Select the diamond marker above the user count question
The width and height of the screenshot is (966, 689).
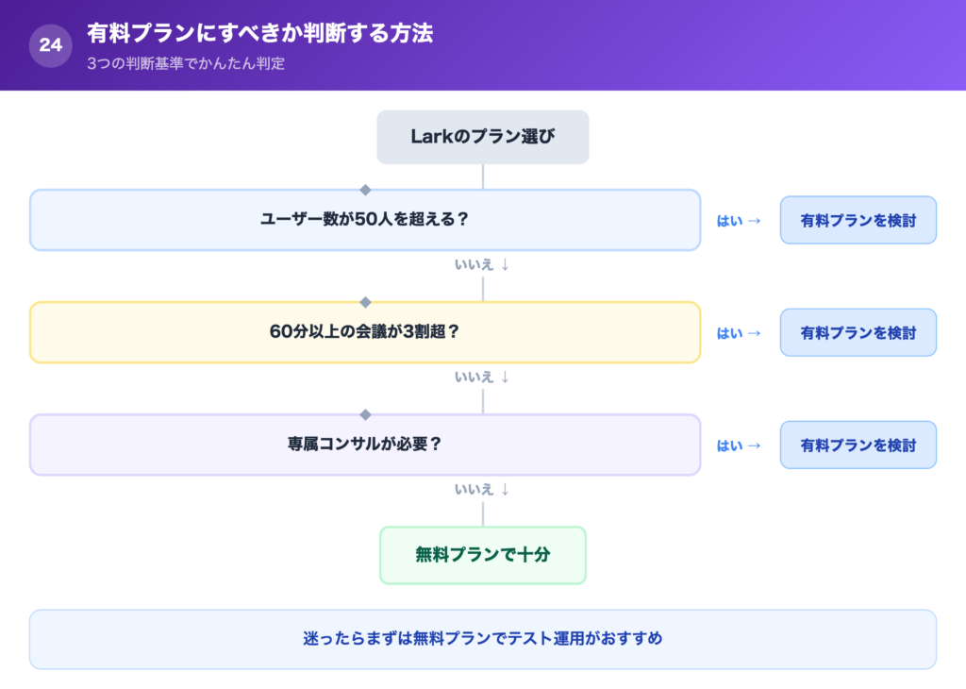point(365,191)
